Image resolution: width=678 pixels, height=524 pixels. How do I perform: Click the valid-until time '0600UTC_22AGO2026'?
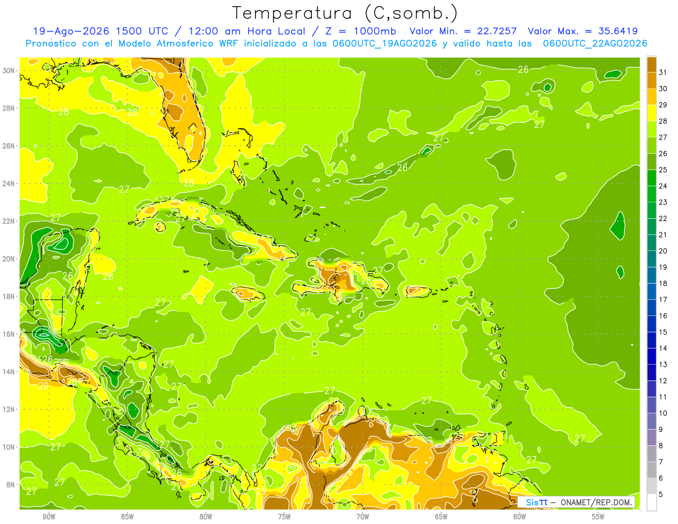pyautogui.click(x=595, y=44)
